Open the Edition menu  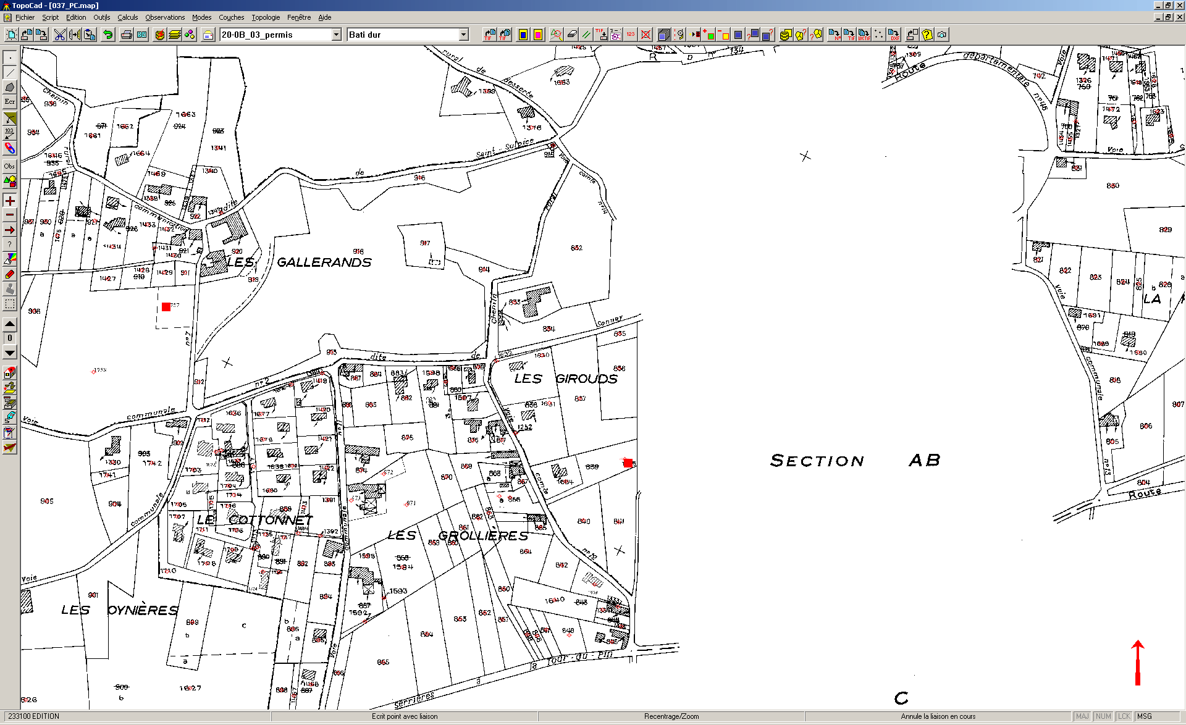click(x=76, y=17)
